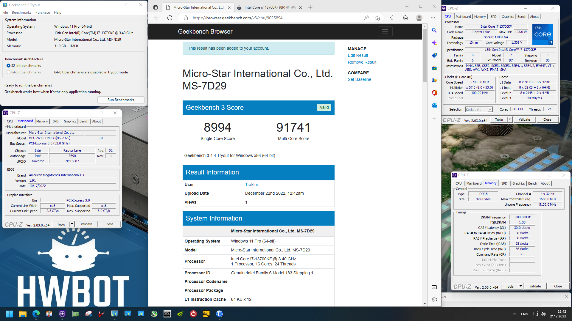Switch to SPD tab in Mainboard CPU-Z window

[56, 121]
